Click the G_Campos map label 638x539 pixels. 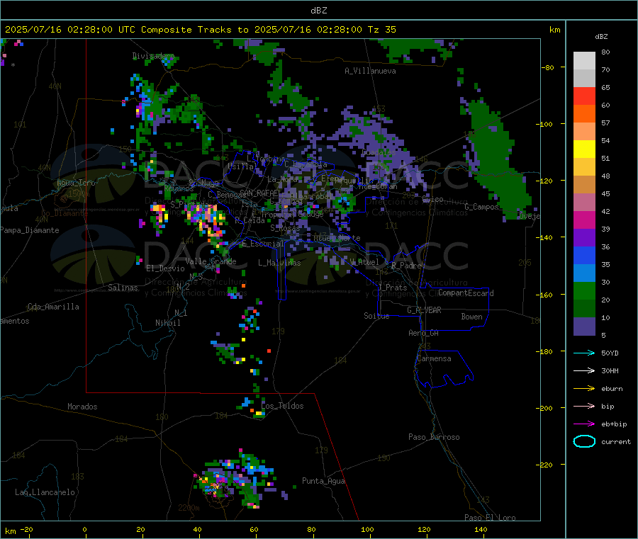pos(481,207)
